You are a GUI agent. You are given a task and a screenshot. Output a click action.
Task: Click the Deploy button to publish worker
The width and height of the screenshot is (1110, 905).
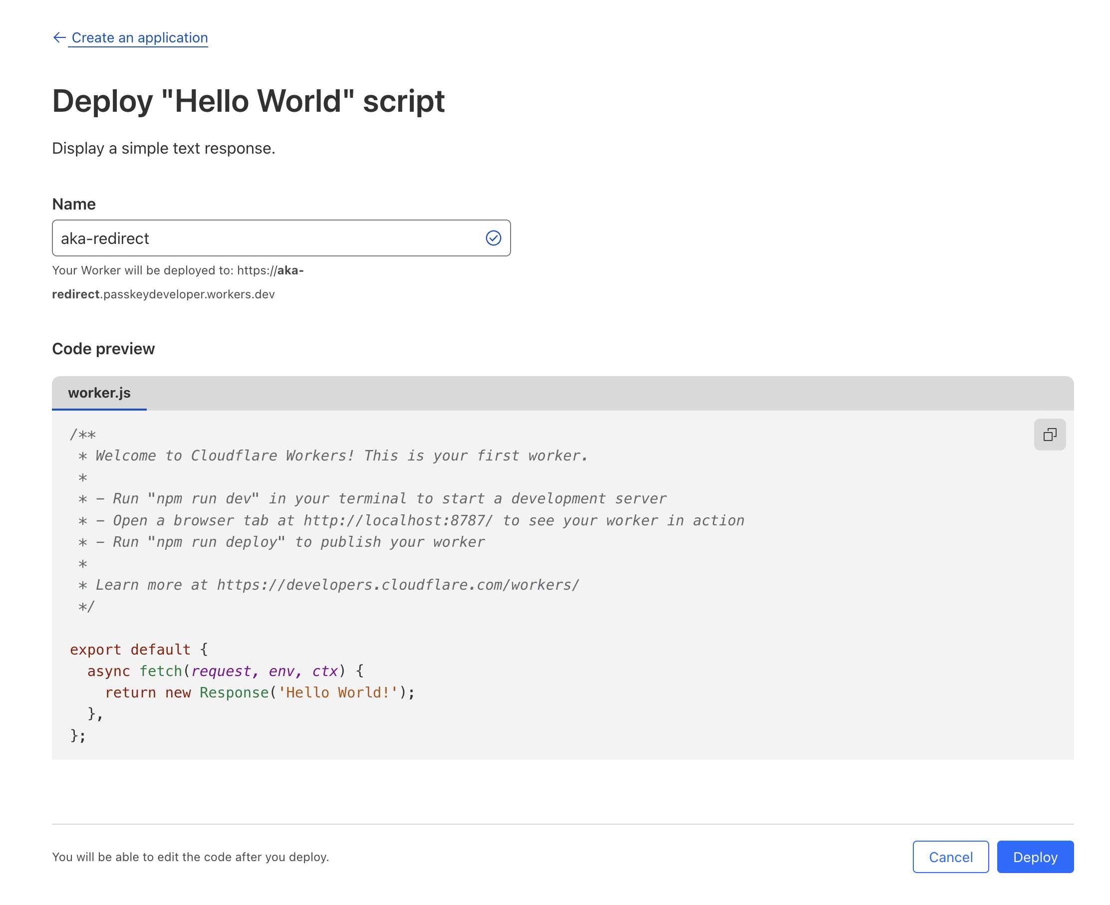pos(1035,857)
